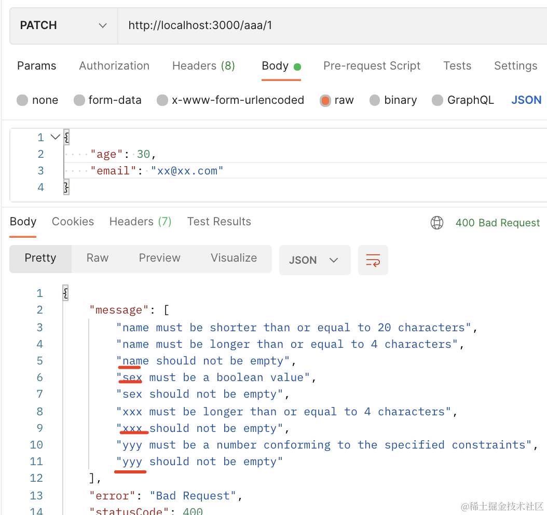The image size is (547, 515).
Task: Switch to the response Cookies tab
Action: (73, 222)
